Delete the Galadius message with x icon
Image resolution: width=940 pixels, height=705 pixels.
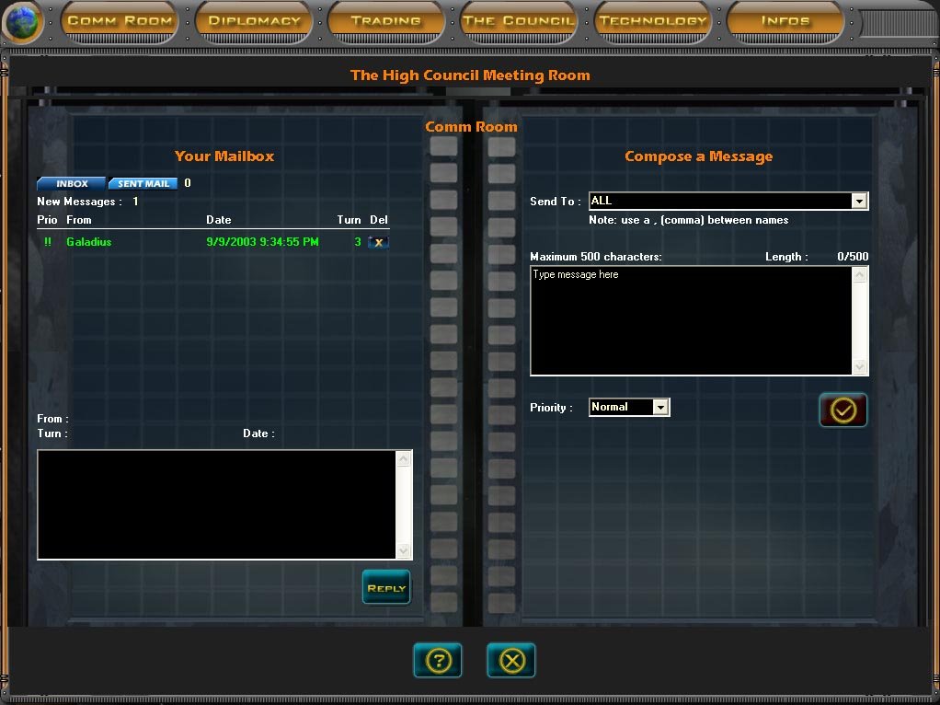(378, 242)
